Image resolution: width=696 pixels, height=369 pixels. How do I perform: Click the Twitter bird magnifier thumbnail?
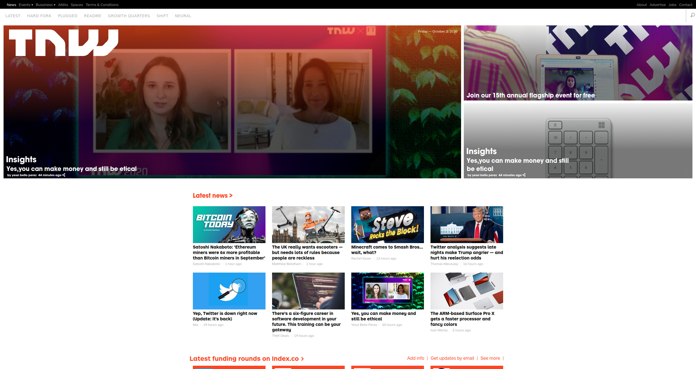(229, 291)
